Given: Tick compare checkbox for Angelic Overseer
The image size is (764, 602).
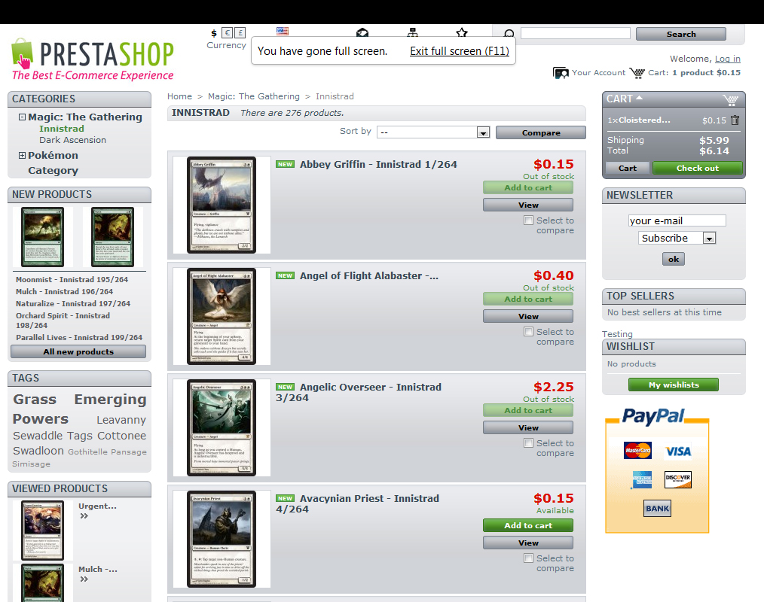Looking at the screenshot, I should click(528, 443).
